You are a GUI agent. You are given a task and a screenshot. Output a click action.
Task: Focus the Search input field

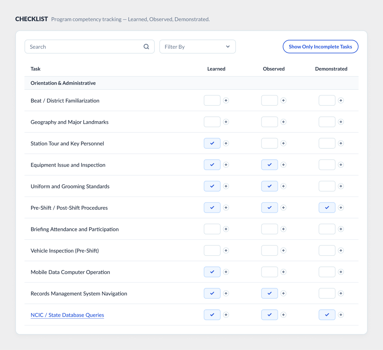[89, 47]
